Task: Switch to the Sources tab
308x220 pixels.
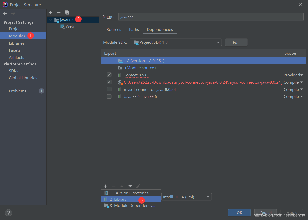Action: 114,30
